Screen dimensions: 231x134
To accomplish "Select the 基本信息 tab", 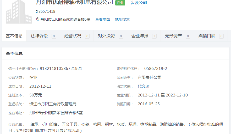I will [14, 36].
